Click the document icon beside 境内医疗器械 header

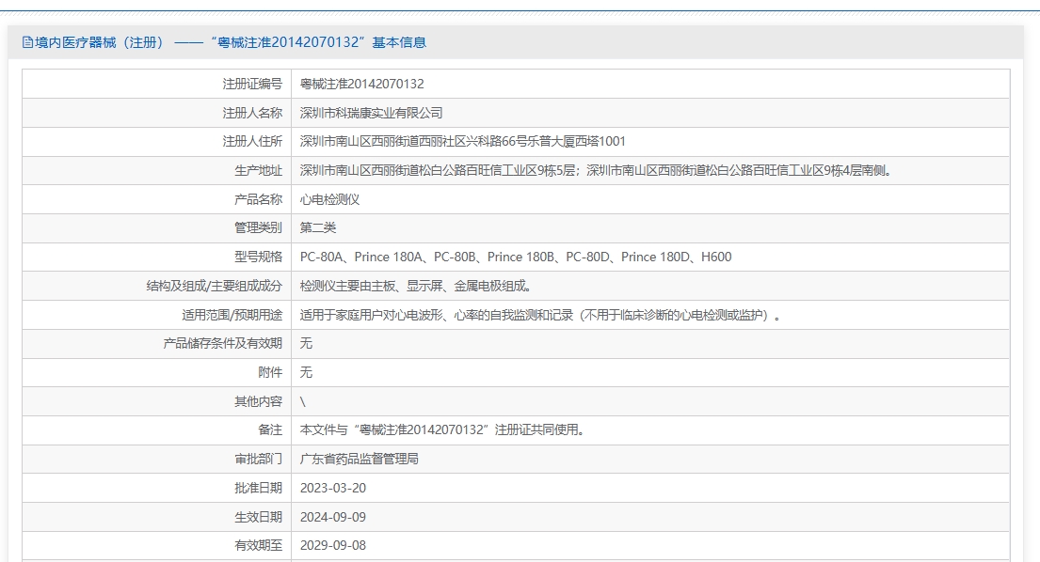(27, 42)
